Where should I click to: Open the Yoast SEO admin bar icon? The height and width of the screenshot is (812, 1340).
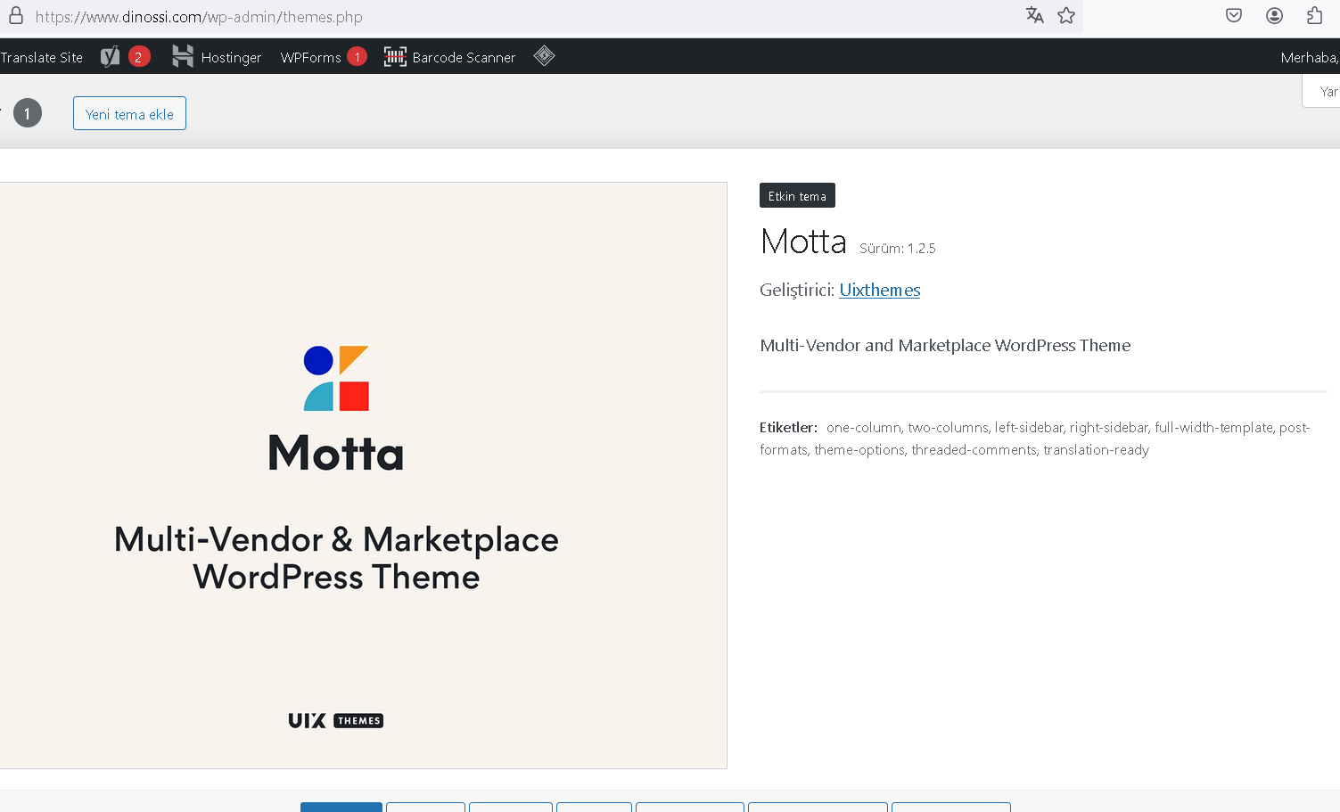pos(111,57)
